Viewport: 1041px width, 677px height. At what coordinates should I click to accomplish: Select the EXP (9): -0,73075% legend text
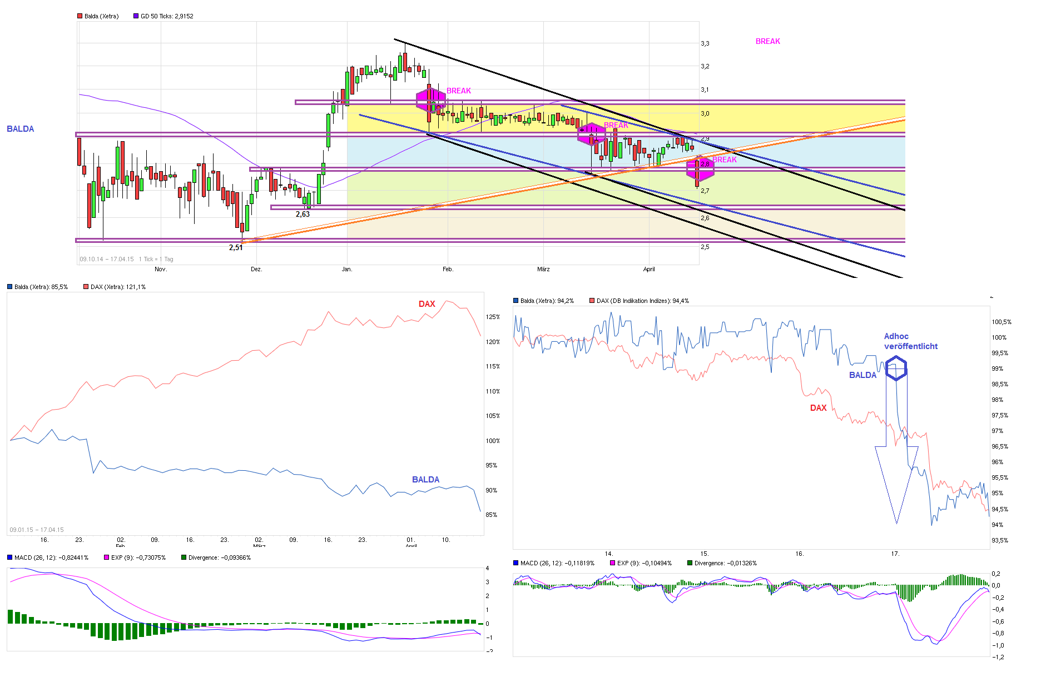click(x=138, y=557)
